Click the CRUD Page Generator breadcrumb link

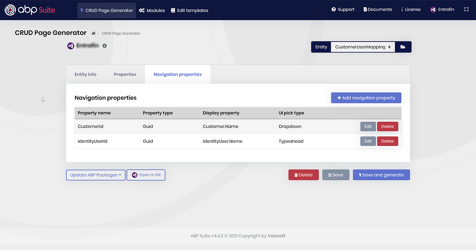pos(121,33)
